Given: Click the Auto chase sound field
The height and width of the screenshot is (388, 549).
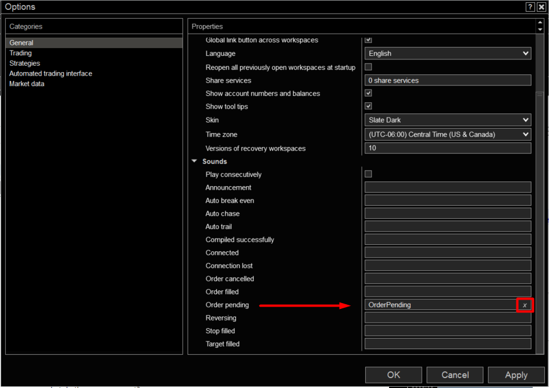Looking at the screenshot, I should pos(448,213).
